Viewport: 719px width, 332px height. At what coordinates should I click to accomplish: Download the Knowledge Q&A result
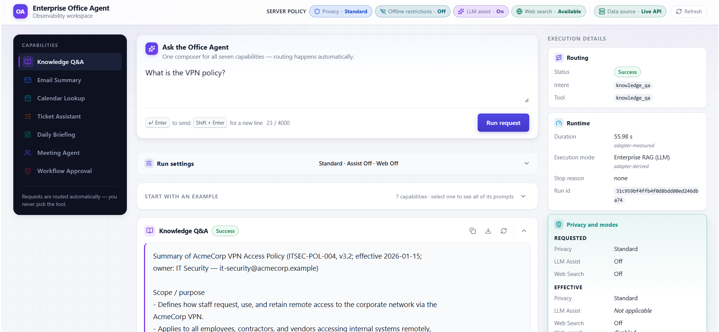[488, 231]
